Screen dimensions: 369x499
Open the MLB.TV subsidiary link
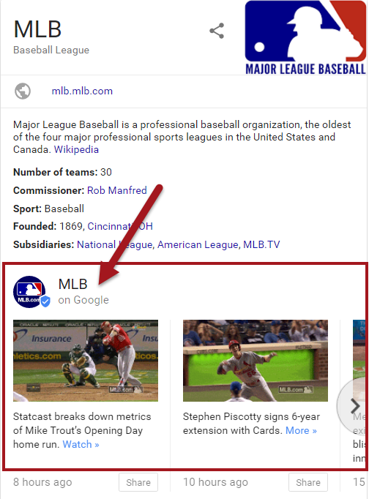click(261, 244)
